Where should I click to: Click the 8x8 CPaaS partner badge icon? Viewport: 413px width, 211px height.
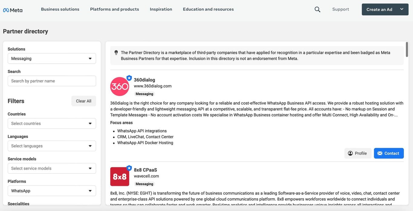(x=129, y=168)
